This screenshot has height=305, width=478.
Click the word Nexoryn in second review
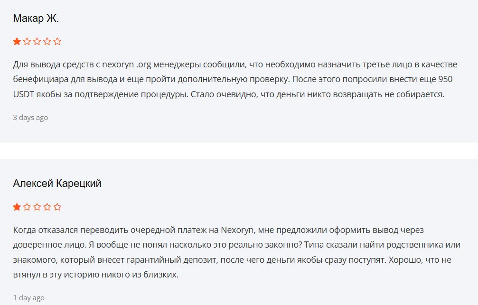[237, 230]
